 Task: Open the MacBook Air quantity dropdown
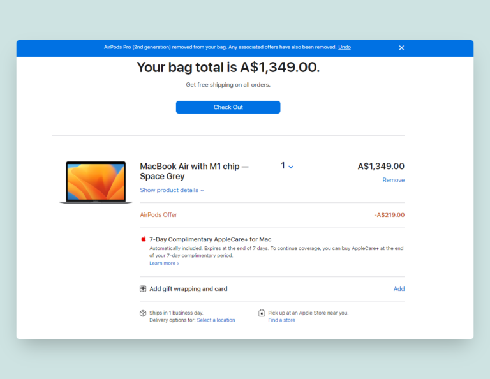click(287, 166)
